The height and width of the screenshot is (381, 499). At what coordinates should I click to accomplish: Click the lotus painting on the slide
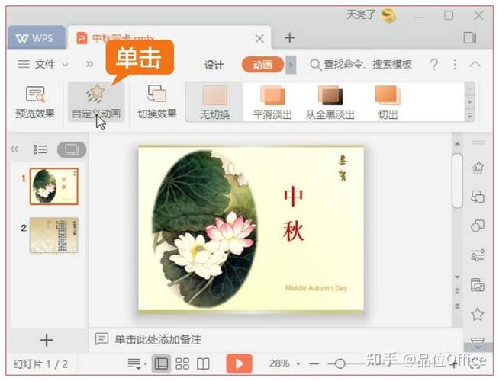tap(204, 229)
